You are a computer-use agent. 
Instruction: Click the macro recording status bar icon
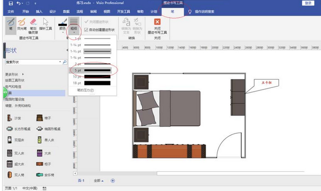tap(44, 188)
